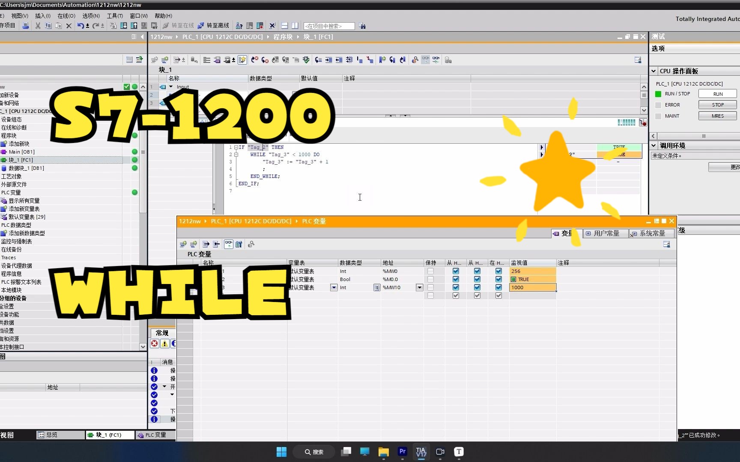Open the 视图(V) menu
740x462 pixels.
coord(20,16)
